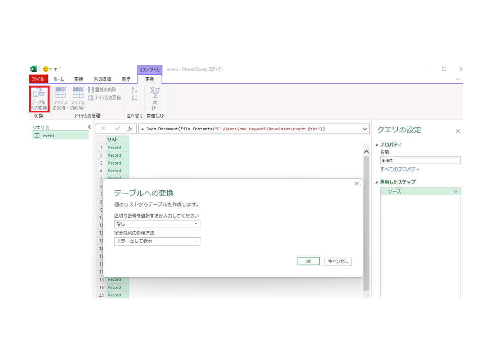Select the リスト ツール 変換 tab
The width and height of the screenshot is (493, 361).
click(x=149, y=79)
